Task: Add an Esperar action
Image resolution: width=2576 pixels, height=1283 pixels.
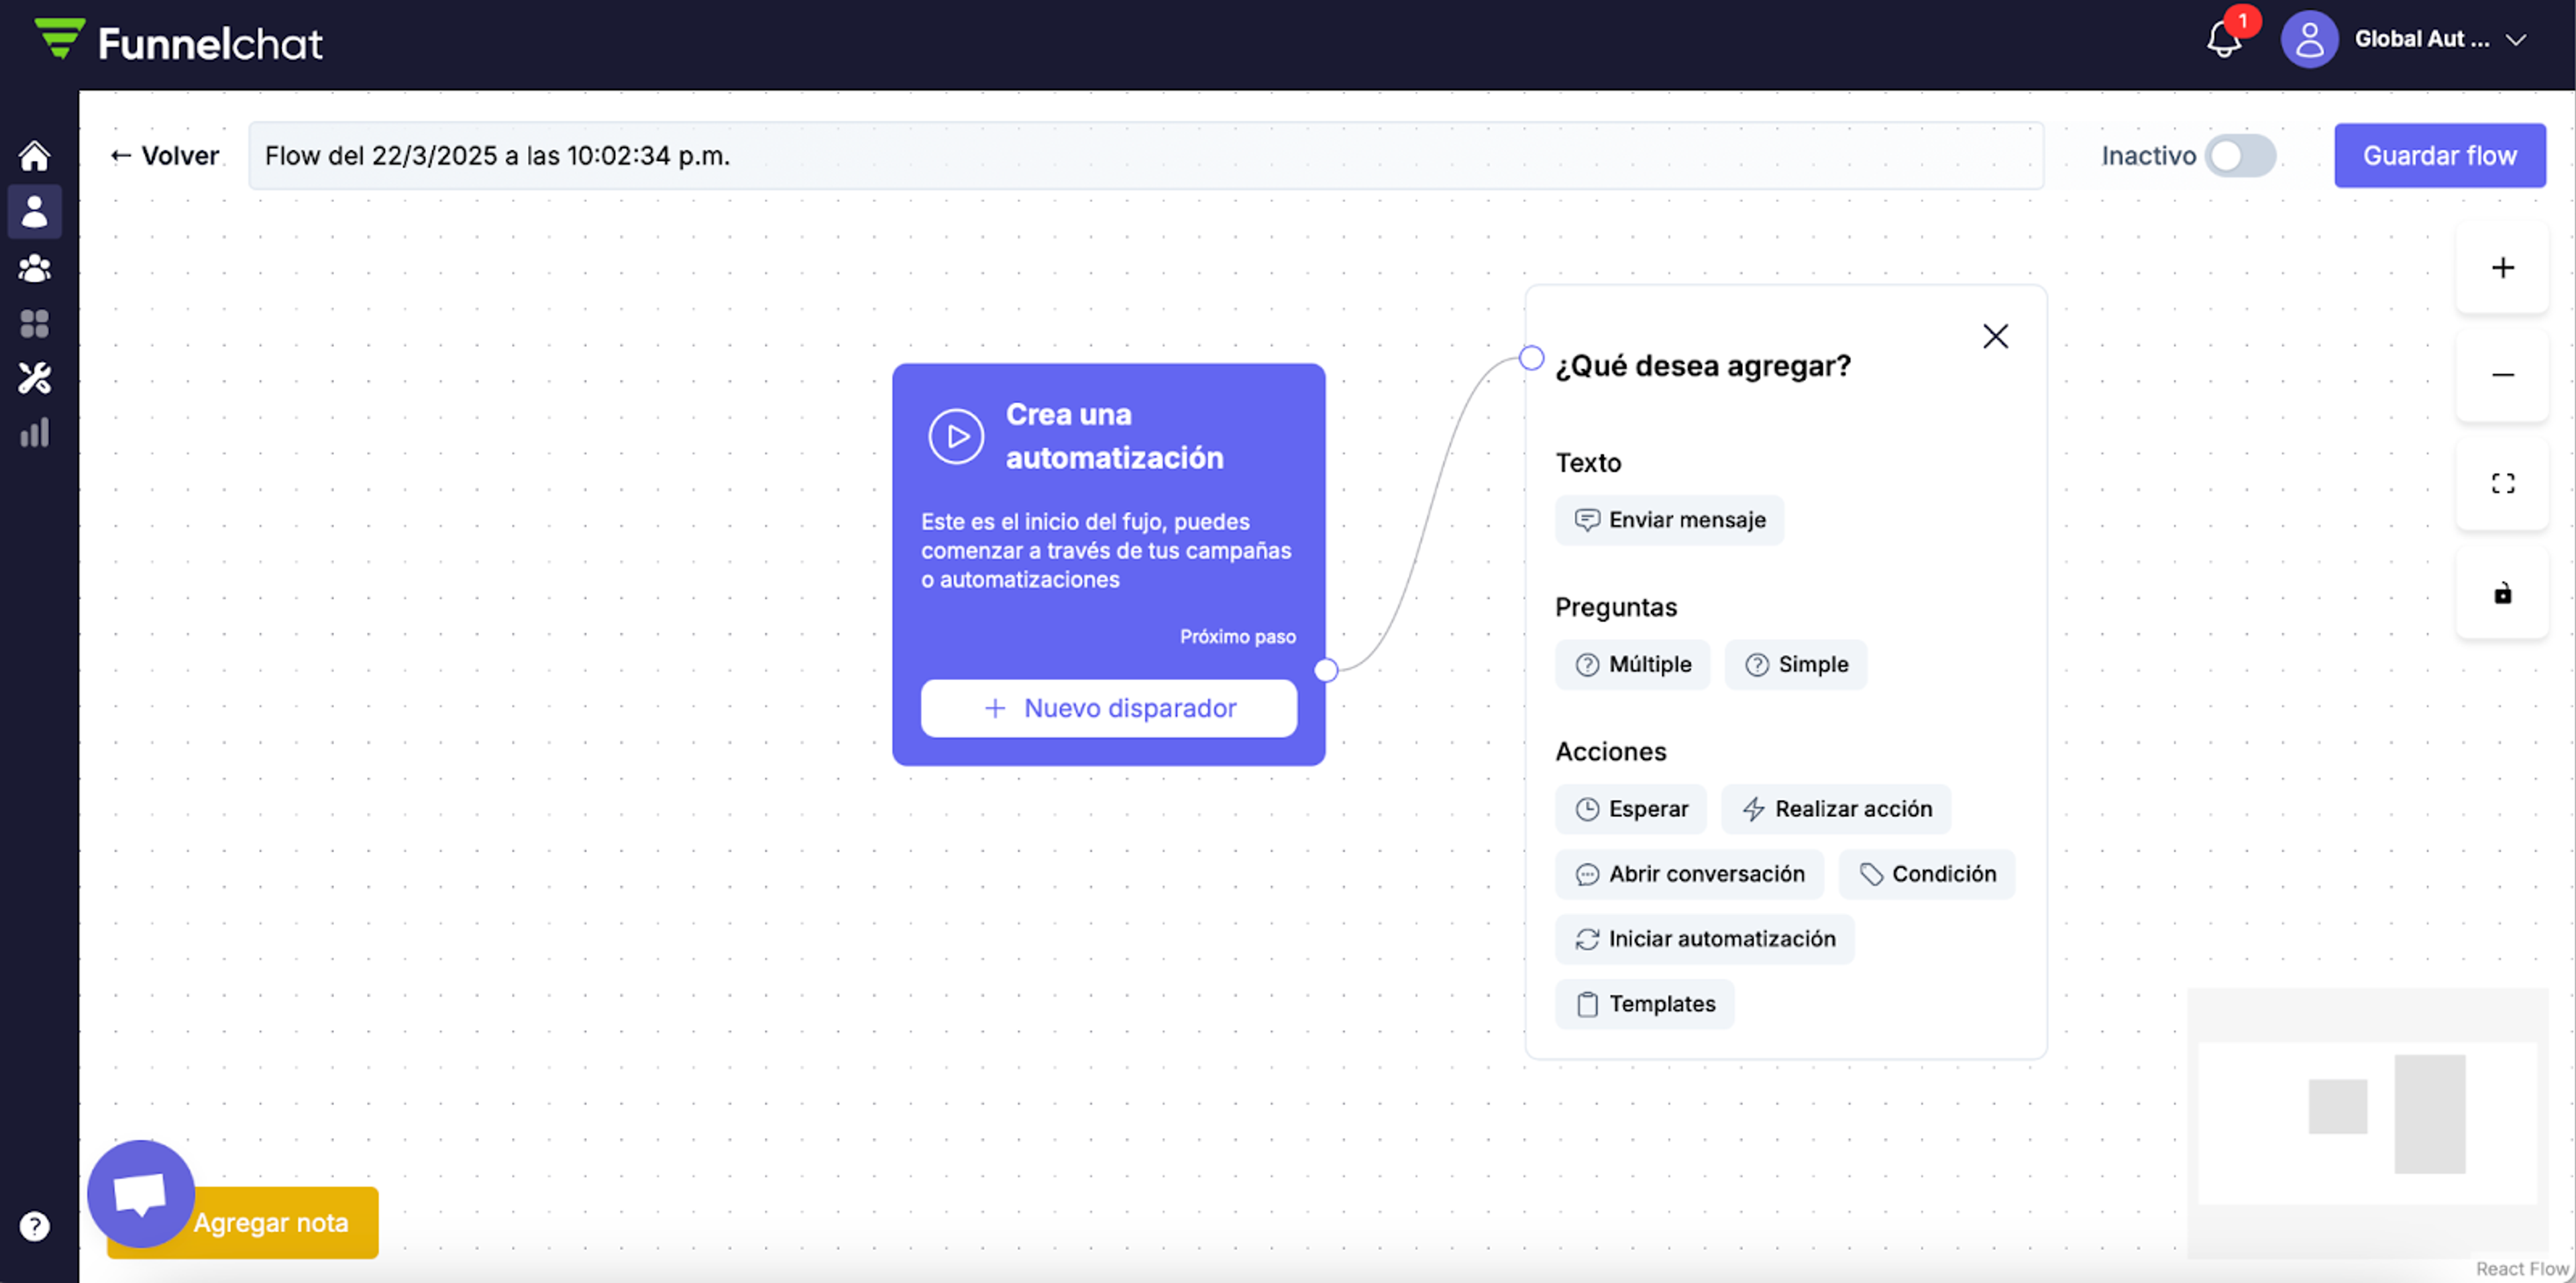Action: pyautogui.click(x=1630, y=809)
